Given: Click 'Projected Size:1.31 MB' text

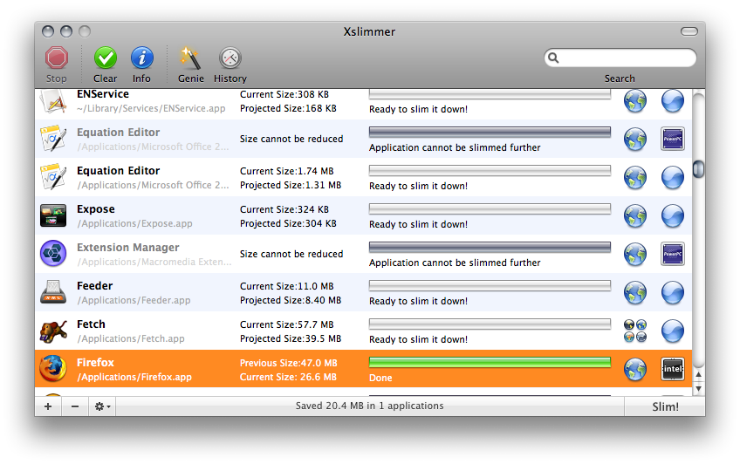Looking at the screenshot, I should tap(291, 185).
